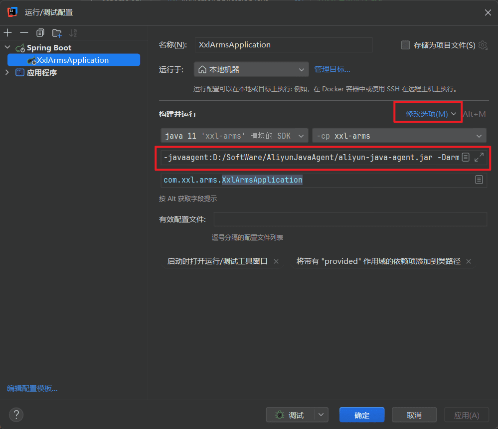
Task: Open the -cp xxl-arms classpath dropdown
Action: [399, 136]
